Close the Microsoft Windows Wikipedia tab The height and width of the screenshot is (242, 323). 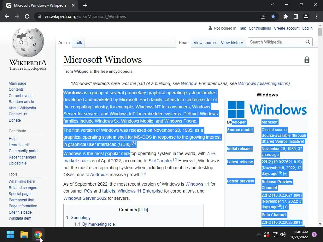tap(73, 5)
